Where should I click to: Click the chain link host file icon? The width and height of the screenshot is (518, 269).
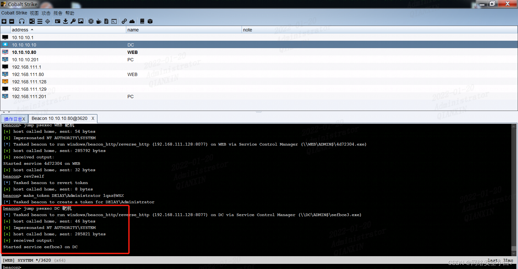124,21
